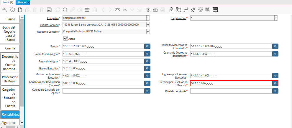
Task: Click the Cuenta de Cobros no identificados field
Action: coord(231,54)
